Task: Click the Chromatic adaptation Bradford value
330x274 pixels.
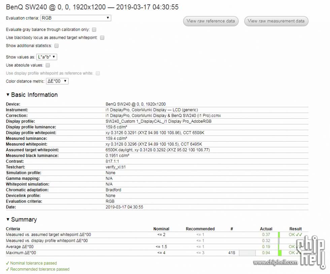Action: coord(113,190)
